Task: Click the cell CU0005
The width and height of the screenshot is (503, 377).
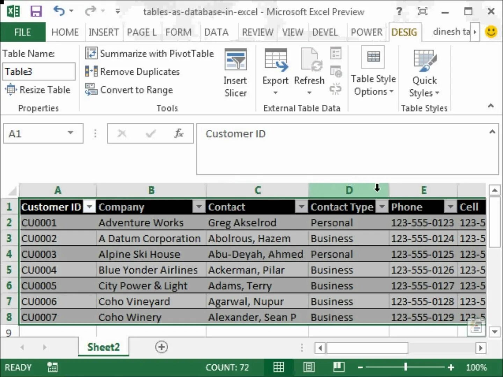Action: (58, 286)
